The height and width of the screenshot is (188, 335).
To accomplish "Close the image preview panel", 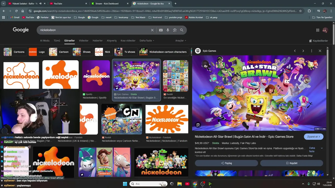I will [320, 51].
